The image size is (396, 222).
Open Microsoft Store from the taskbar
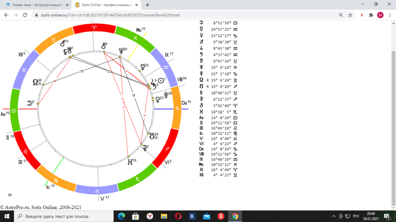[135, 216]
